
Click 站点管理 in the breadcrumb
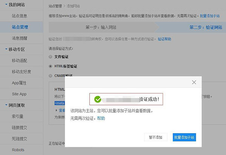pyautogui.click(x=56, y=6)
